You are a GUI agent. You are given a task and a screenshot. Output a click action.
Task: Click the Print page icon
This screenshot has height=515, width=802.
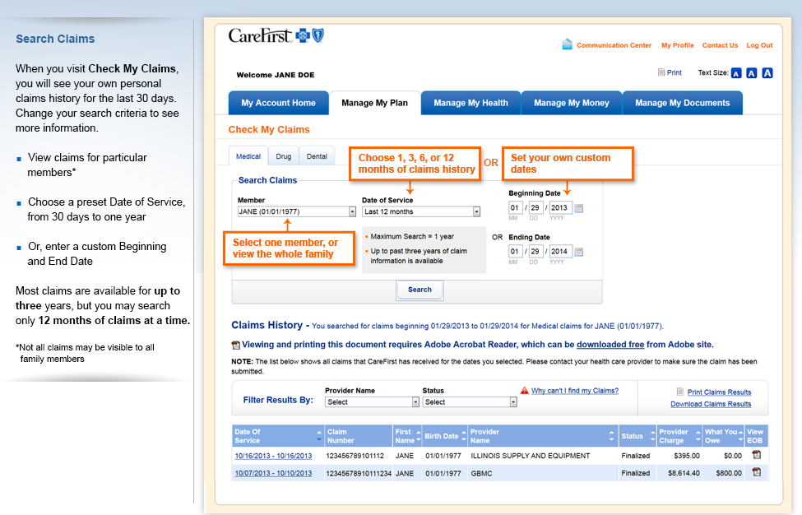661,72
